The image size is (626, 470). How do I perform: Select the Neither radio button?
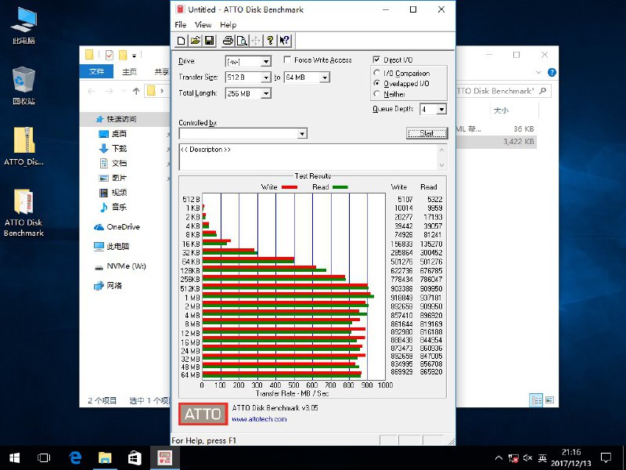[x=376, y=93]
